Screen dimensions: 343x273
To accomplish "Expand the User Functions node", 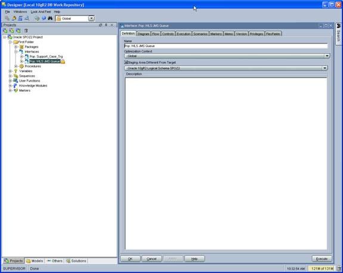I will (x=10, y=80).
